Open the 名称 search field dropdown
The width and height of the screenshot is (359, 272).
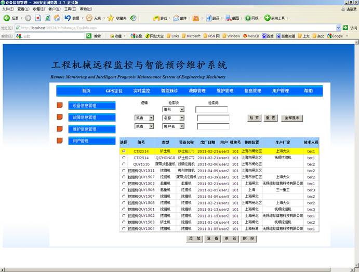pos(181,118)
